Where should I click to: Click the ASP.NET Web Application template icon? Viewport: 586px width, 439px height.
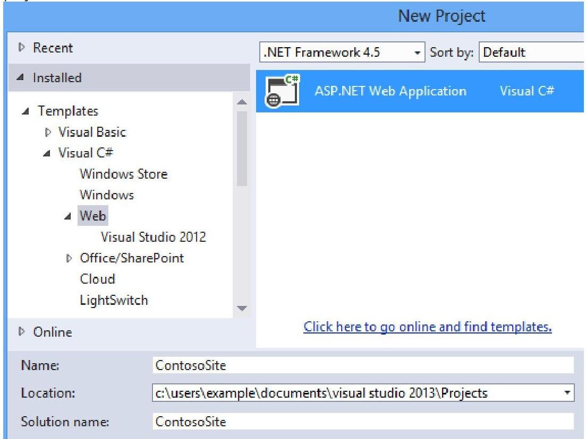[x=282, y=92]
